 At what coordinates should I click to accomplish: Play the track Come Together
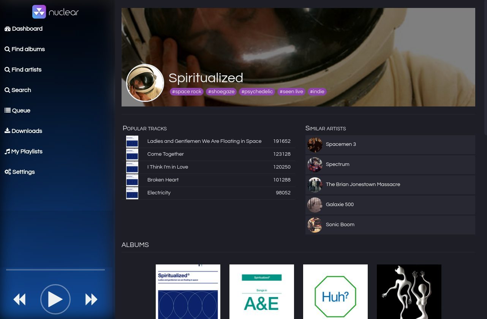(166, 154)
